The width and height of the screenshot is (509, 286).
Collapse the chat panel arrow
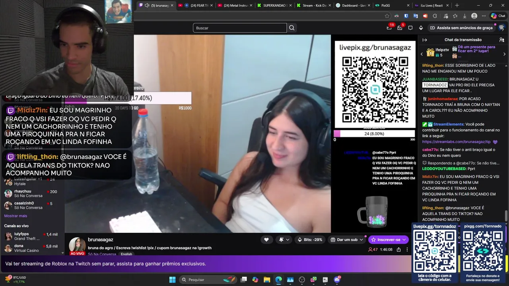[425, 40]
